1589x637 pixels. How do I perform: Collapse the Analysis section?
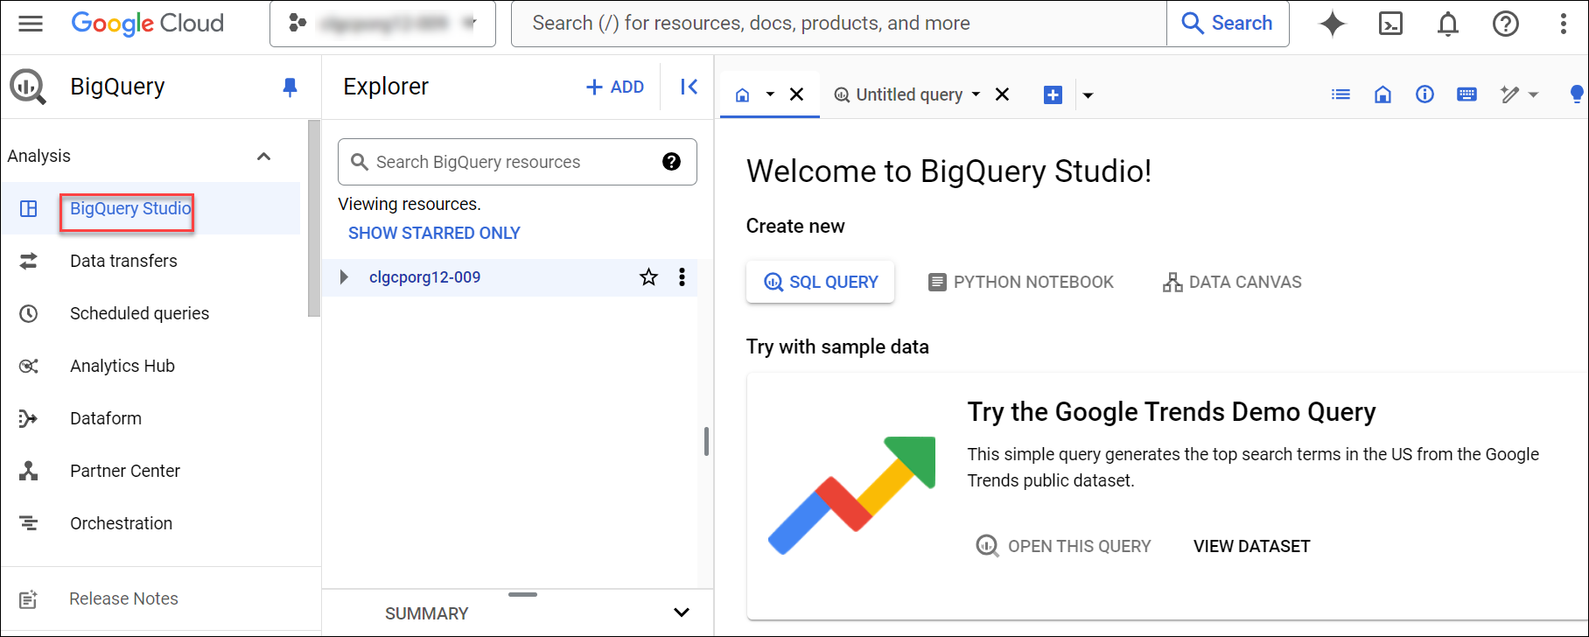(x=263, y=156)
